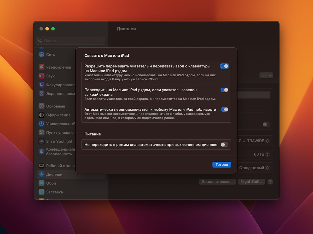Toggle 'Автоматически переподключаться' switch
313x234 pixels.
224,109
